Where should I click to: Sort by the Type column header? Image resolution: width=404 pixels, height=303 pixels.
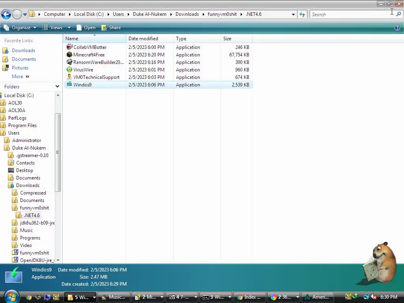(197, 38)
